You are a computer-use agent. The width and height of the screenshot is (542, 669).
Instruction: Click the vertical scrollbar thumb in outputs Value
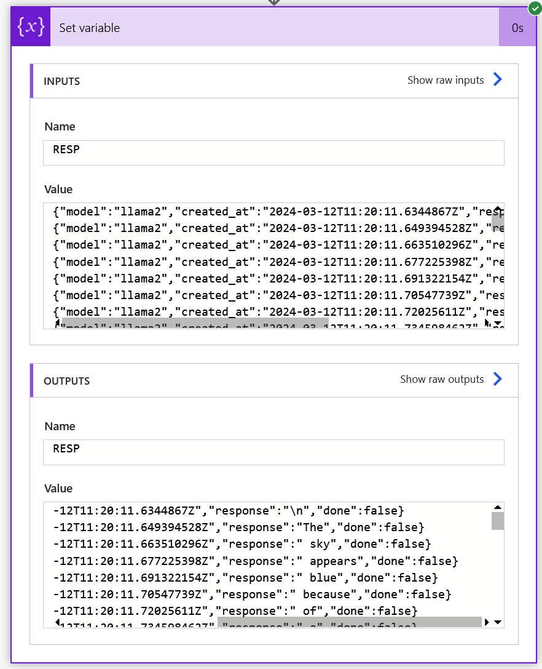498,521
